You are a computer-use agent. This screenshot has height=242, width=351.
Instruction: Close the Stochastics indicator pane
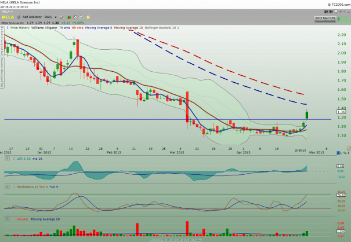(x=8, y=187)
